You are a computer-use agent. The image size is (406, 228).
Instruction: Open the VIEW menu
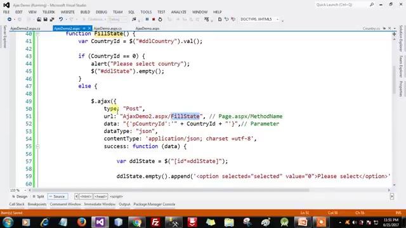click(x=32, y=12)
